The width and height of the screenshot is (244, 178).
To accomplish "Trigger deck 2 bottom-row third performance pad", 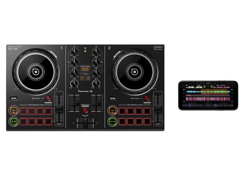I will (139, 121).
